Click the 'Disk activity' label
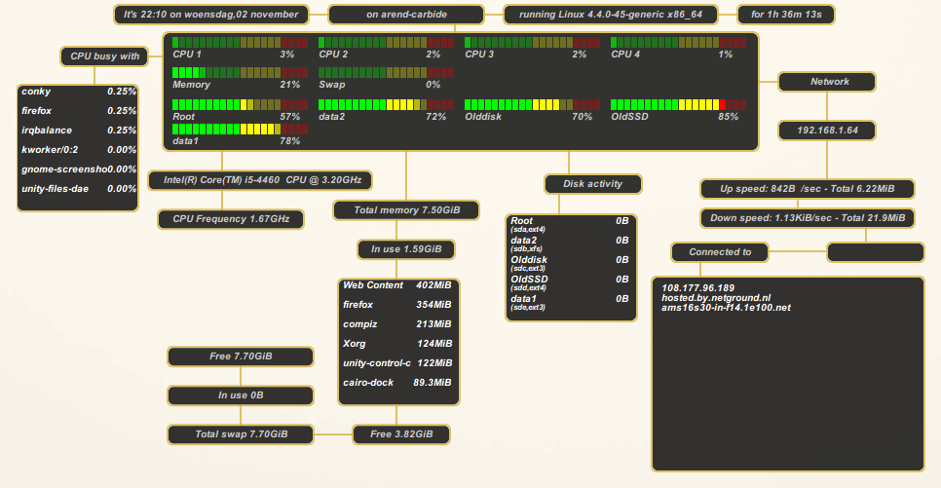The image size is (941, 488). tap(593, 184)
